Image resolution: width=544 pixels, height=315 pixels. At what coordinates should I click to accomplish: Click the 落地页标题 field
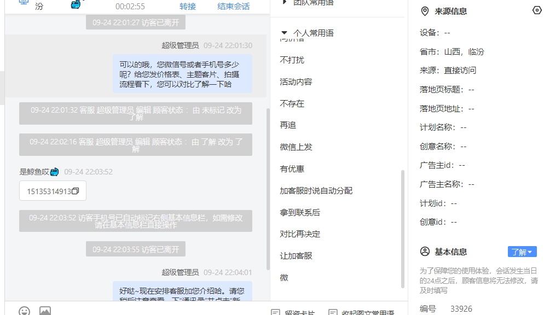coord(447,89)
